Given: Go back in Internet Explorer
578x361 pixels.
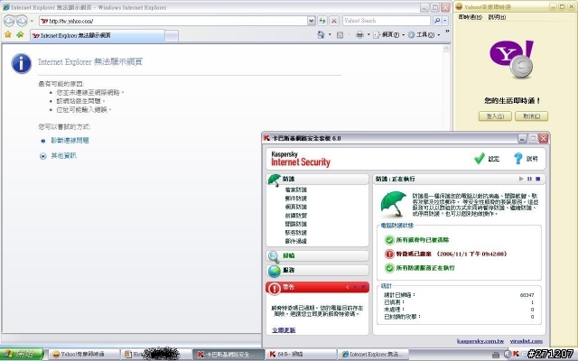Looking at the screenshot, I should click(x=9, y=21).
